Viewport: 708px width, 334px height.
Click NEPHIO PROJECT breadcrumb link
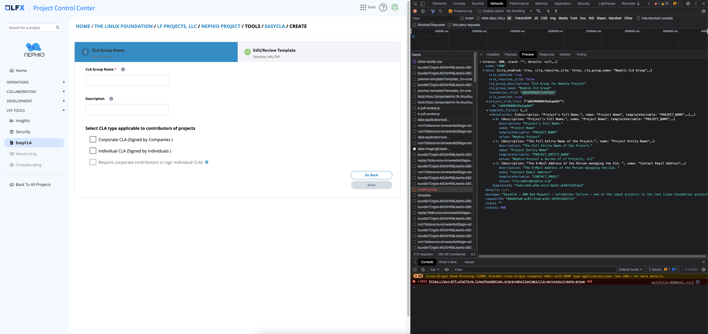tap(221, 26)
